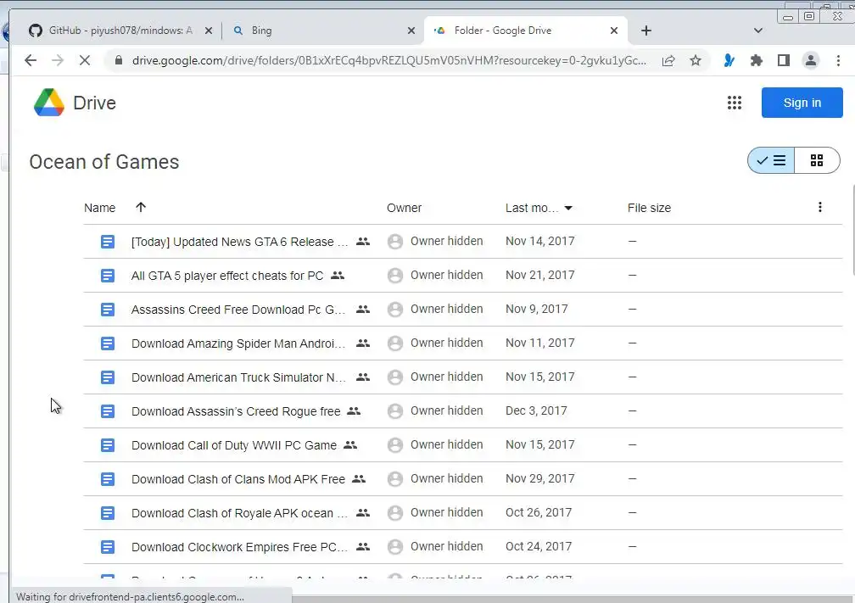Screen dimensions: 855x603
Task: Click Docs icon of Clash of Clans row
Action: (108, 479)
